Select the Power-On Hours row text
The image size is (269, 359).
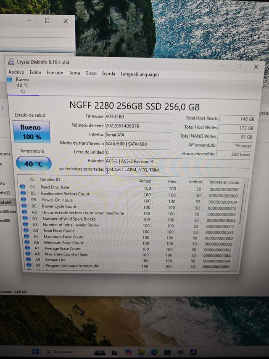point(57,200)
